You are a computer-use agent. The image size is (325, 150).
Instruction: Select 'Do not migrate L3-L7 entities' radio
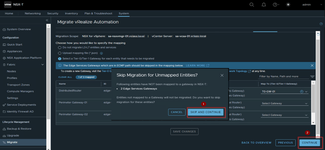pos(60,47)
